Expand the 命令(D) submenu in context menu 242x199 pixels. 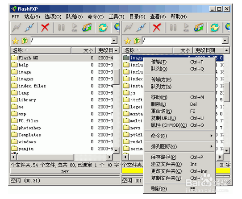click(179, 136)
